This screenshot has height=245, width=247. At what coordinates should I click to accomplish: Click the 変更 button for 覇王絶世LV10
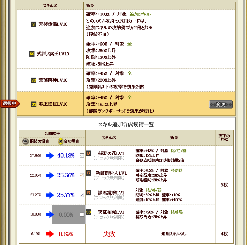(x=221, y=104)
